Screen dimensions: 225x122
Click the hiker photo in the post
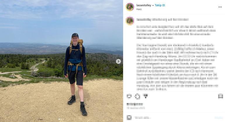pyautogui.click(x=61, y=61)
